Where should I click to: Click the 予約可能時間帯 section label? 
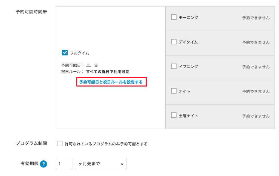31,12
